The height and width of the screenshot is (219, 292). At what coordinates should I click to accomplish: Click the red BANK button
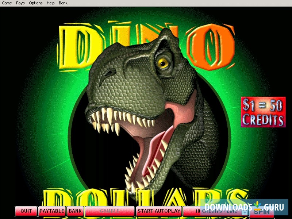click(75, 211)
